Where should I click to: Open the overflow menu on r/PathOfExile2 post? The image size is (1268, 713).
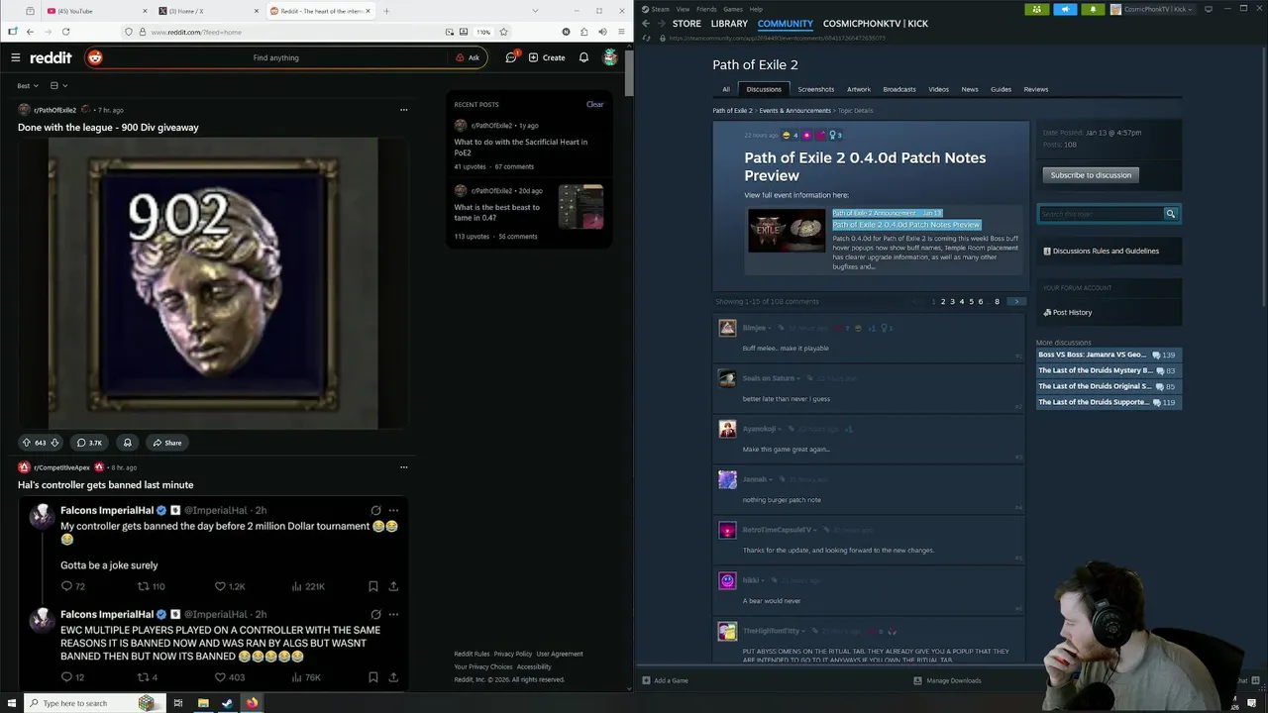point(403,110)
